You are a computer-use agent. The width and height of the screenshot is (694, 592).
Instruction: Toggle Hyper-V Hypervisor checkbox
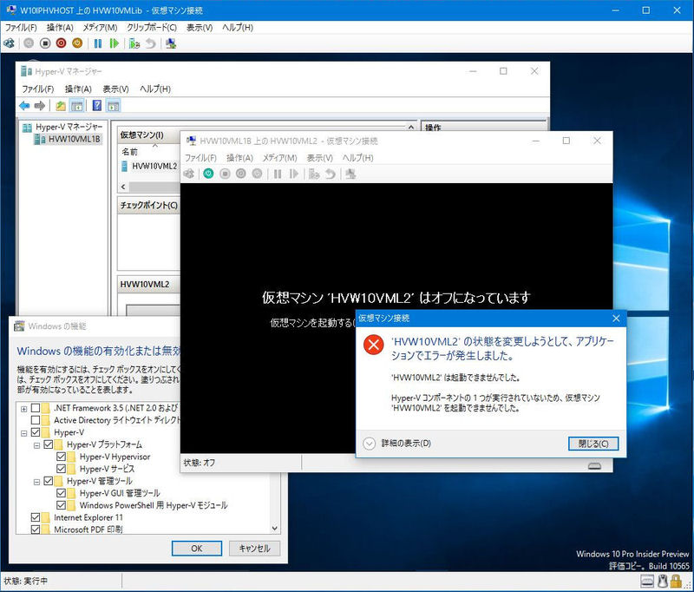(x=61, y=457)
